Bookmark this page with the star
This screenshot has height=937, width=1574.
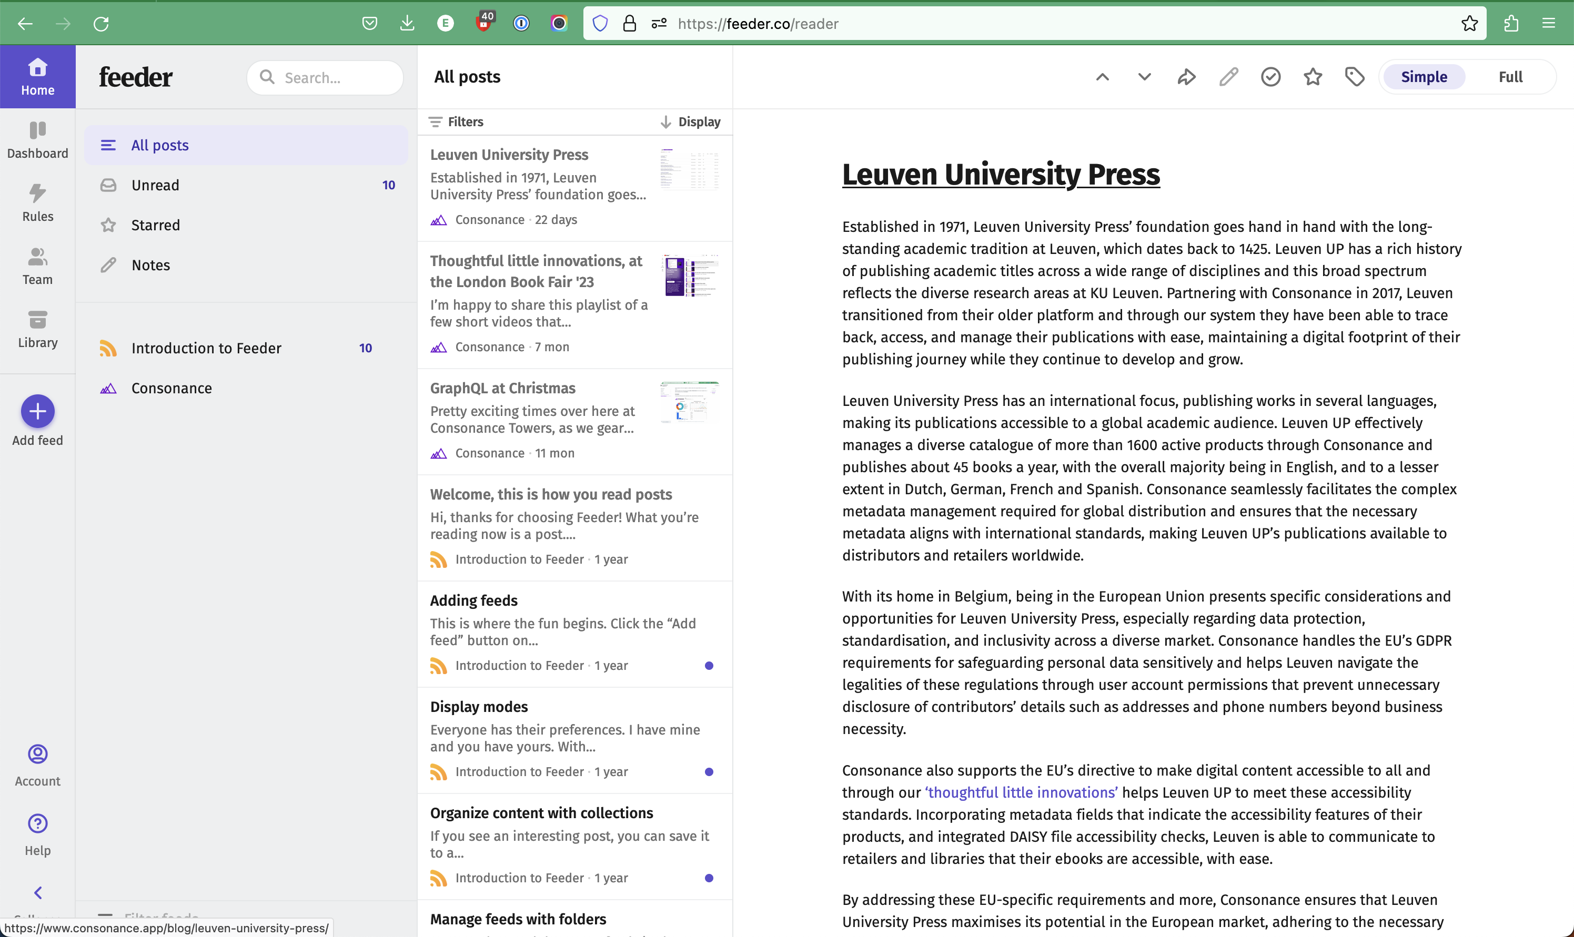[1469, 23]
